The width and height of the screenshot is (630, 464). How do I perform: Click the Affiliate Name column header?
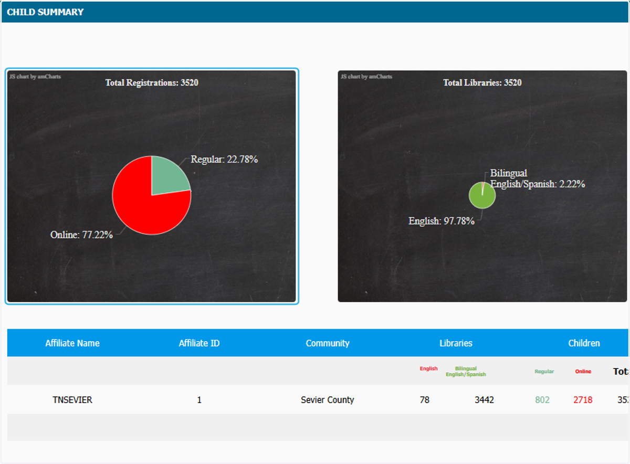pos(72,343)
